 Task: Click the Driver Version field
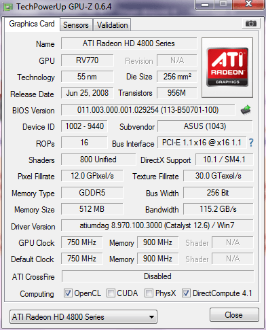pos(157,225)
